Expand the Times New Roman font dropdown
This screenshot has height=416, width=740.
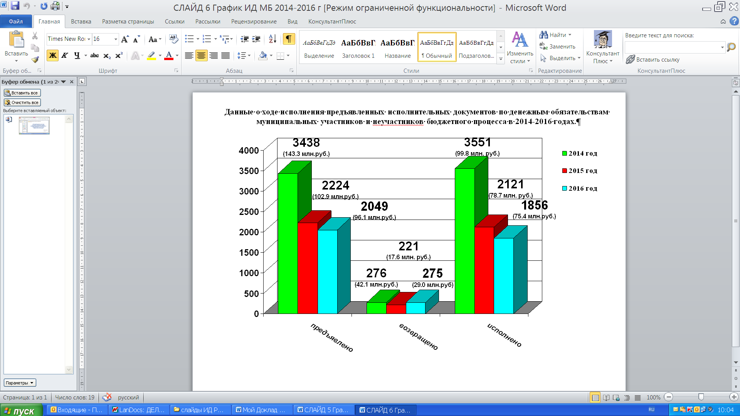[89, 39]
